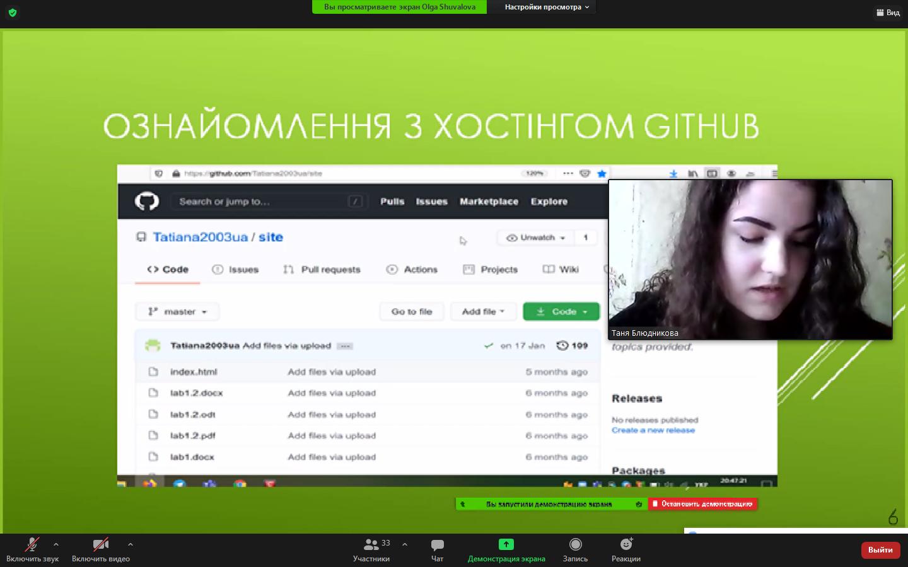Image resolution: width=908 pixels, height=567 pixels.
Task: Click the Chrome icon in the shared taskbar
Action: coord(240,484)
